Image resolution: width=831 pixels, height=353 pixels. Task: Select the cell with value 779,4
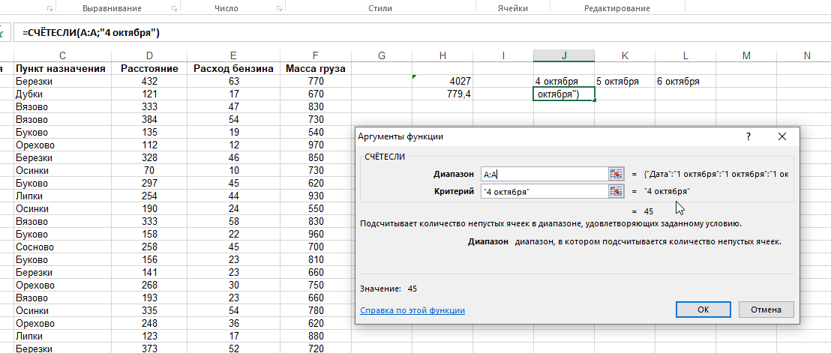pos(442,94)
